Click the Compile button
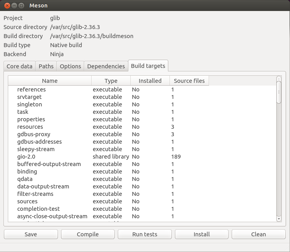The width and height of the screenshot is (290, 252). tap(88, 234)
